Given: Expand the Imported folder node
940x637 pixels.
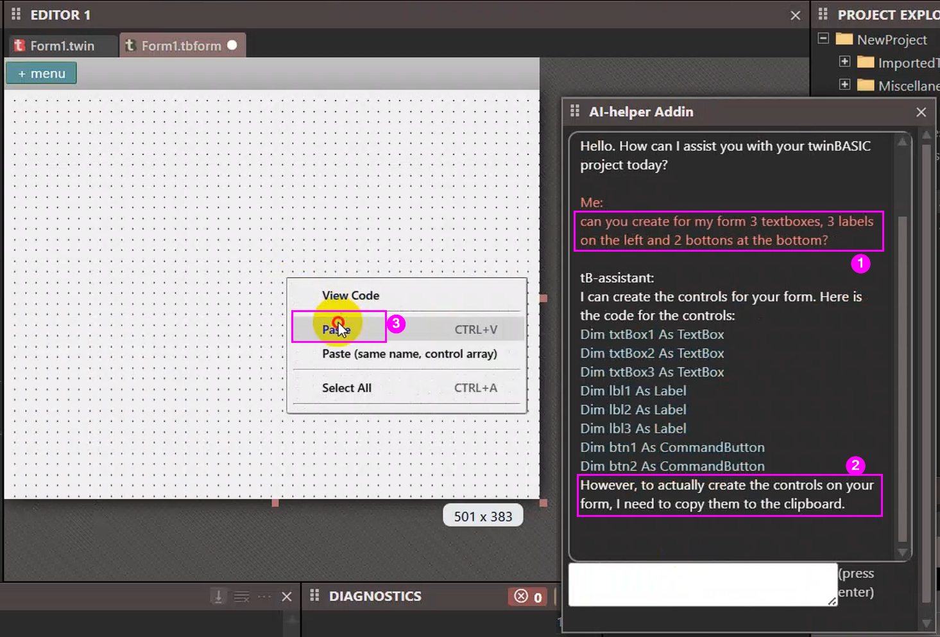Looking at the screenshot, I should (x=844, y=62).
